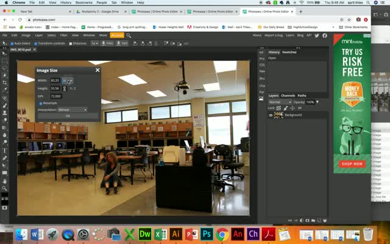Click the Opacity 100% field
The image size is (390, 244).
310,102
